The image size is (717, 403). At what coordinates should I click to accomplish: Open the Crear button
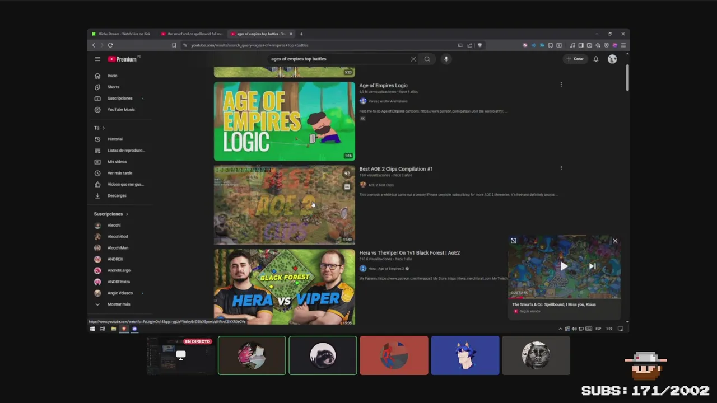(x=575, y=59)
